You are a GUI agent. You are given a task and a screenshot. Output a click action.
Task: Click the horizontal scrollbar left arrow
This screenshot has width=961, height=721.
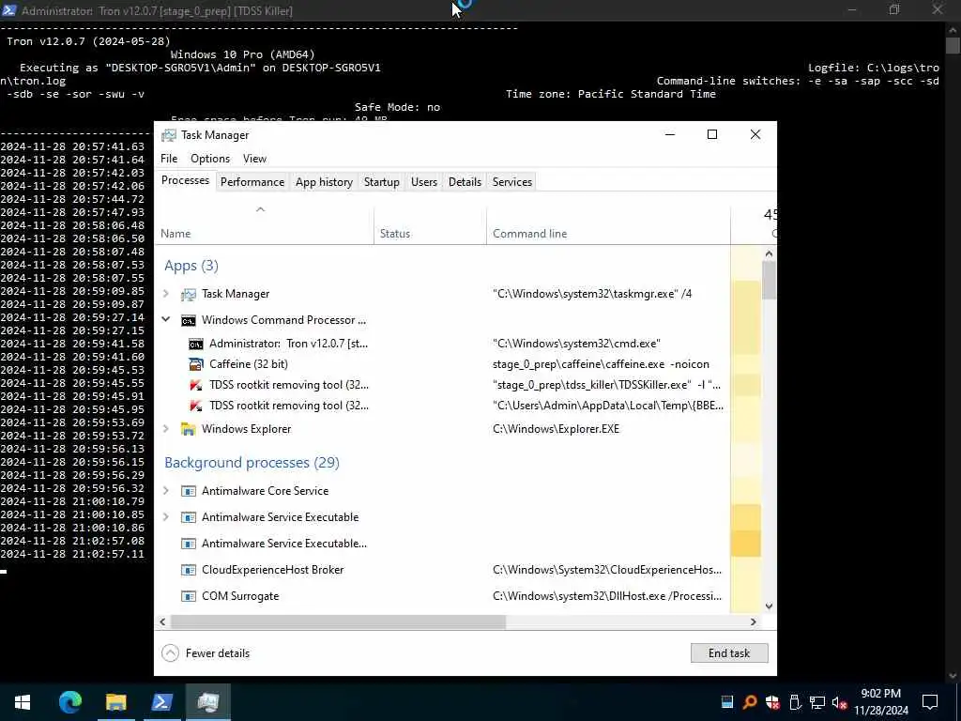click(162, 621)
